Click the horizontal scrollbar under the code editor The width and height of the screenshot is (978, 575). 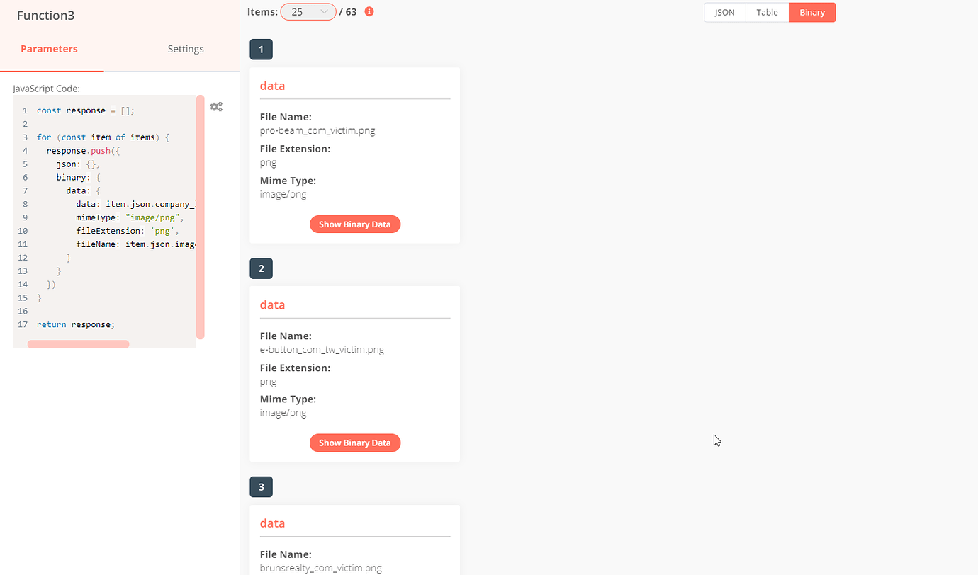click(78, 344)
